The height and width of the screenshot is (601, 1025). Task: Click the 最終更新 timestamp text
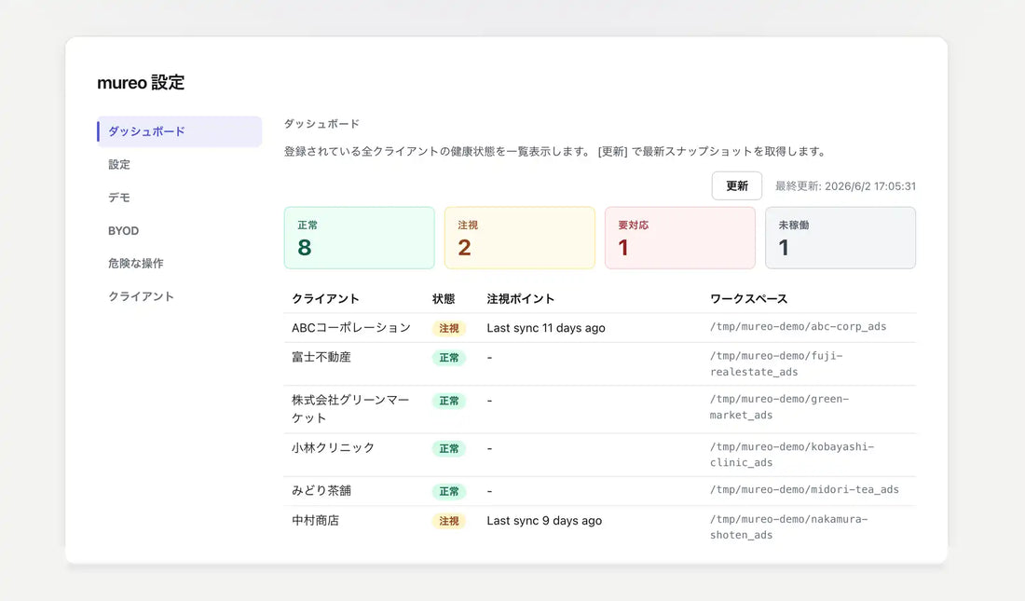[845, 186]
